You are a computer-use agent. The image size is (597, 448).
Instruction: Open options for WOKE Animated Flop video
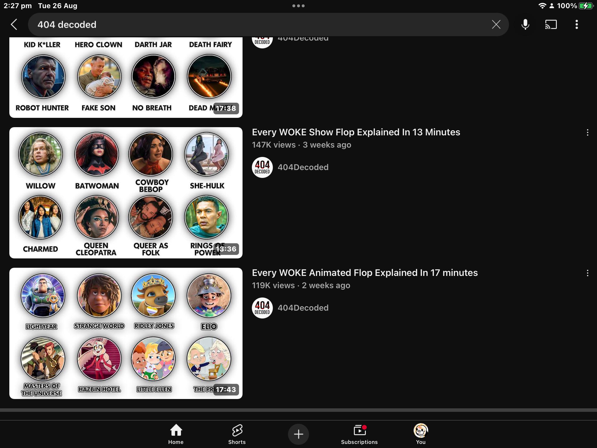587,273
